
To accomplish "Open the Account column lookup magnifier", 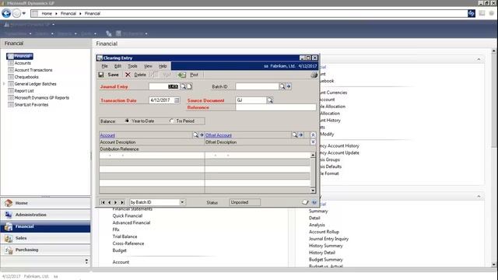I will click(195, 135).
